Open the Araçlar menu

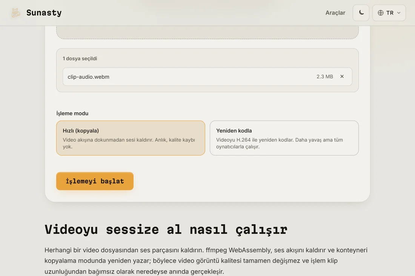(x=335, y=13)
